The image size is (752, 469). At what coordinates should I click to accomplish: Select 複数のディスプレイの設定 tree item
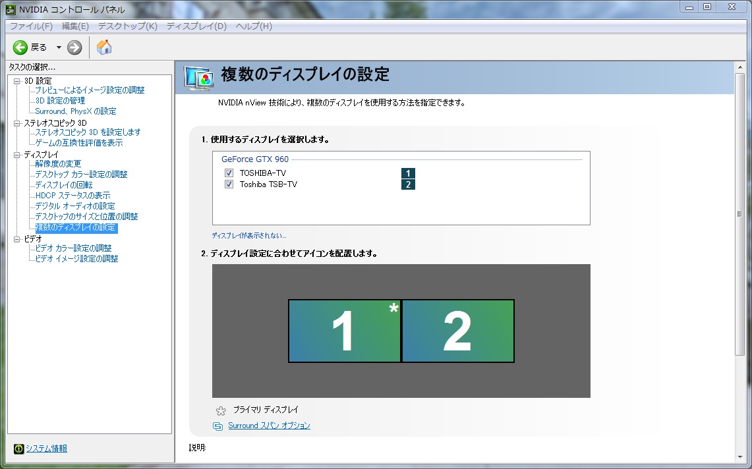coord(76,228)
